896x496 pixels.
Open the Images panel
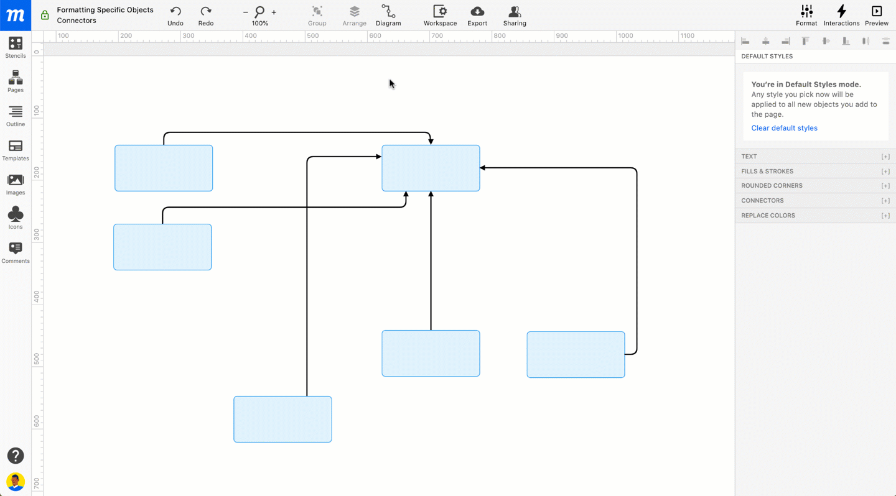[x=16, y=184]
